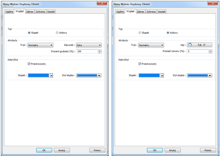Image resolution: width=220 pixels, height=156 pixels.
Task: Select Wygląd tab in right dialog
Action: (x=130, y=11)
